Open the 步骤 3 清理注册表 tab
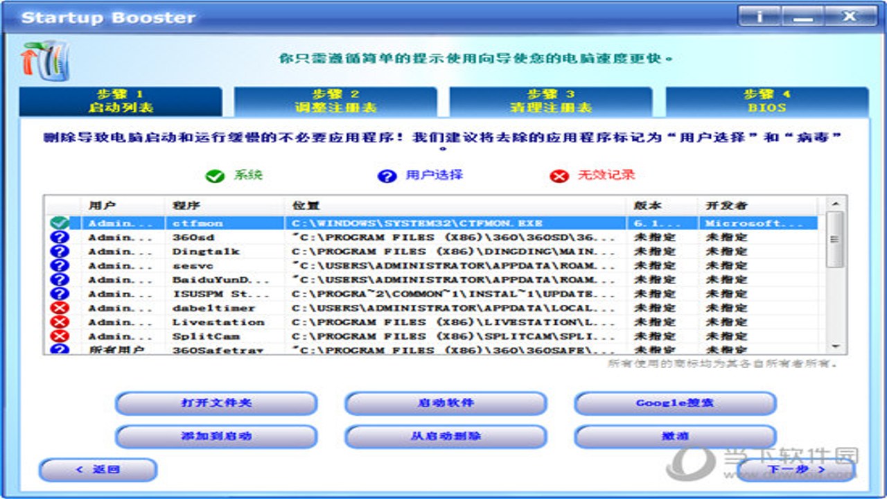This screenshot has height=499, width=887. tap(552, 101)
